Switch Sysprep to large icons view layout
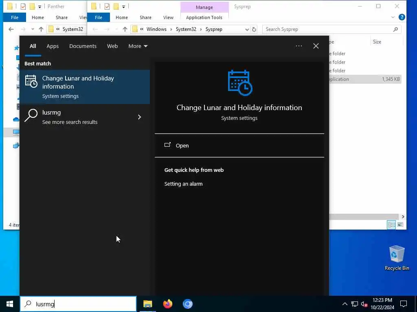 coord(400,225)
